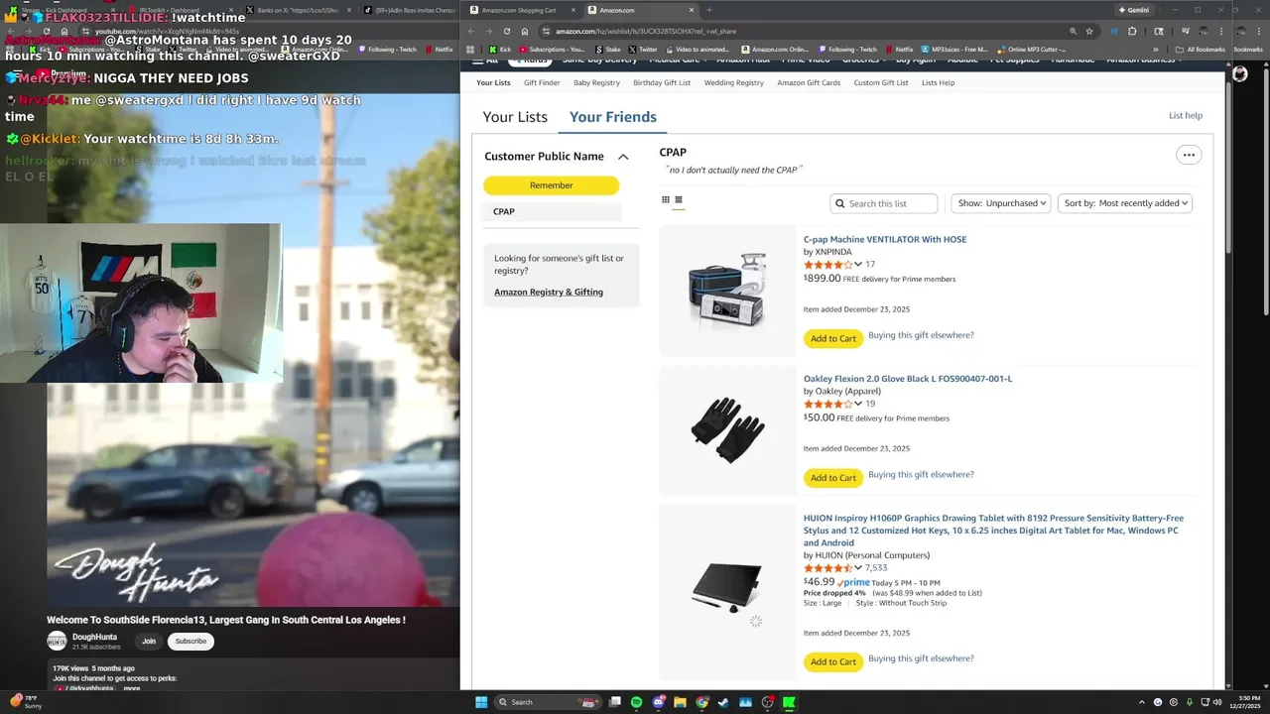Expand rating popup for Oakley gloves

[x=858, y=404]
